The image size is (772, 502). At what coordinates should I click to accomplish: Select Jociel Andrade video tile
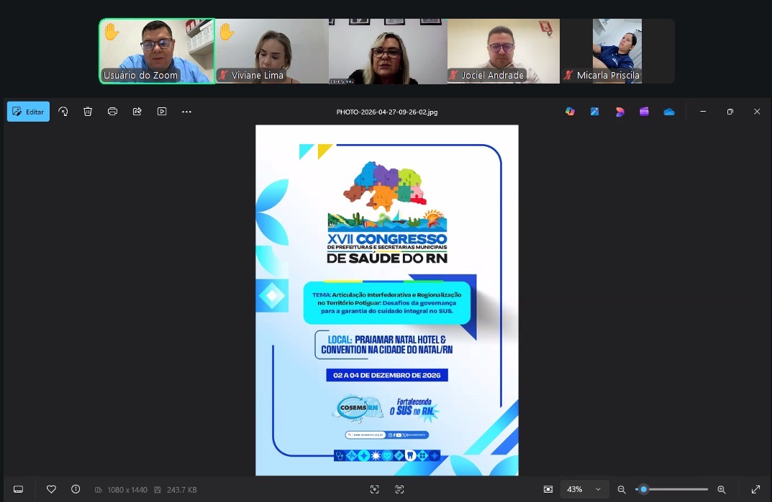coord(504,51)
